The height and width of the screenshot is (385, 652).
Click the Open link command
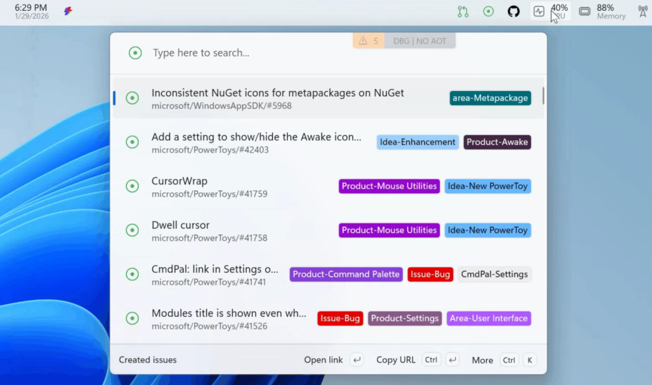[x=323, y=360]
